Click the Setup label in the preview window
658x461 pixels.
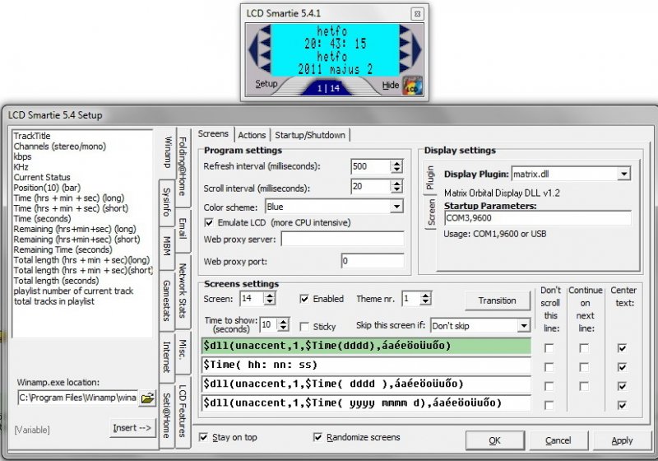click(266, 83)
